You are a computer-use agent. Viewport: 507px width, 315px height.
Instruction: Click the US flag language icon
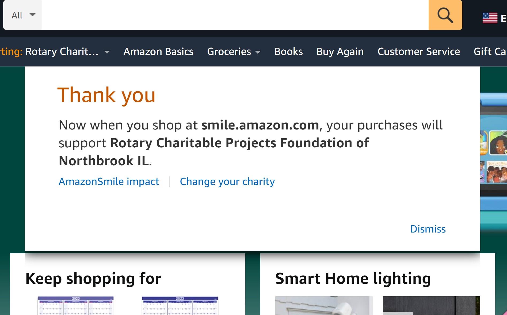(x=490, y=18)
